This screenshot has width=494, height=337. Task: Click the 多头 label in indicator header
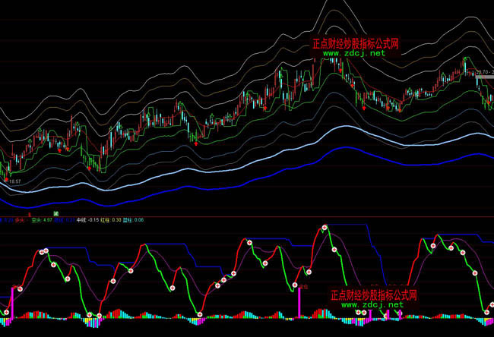point(19,220)
